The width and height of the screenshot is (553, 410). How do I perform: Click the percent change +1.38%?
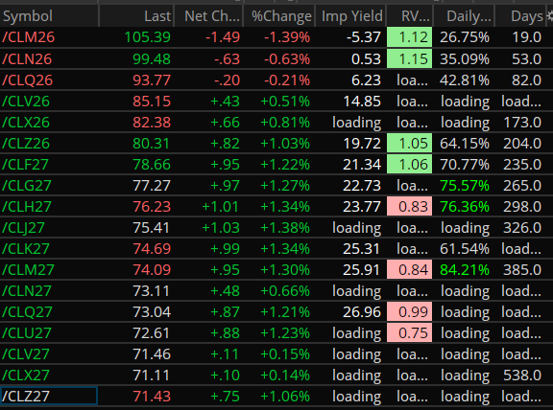tap(285, 228)
